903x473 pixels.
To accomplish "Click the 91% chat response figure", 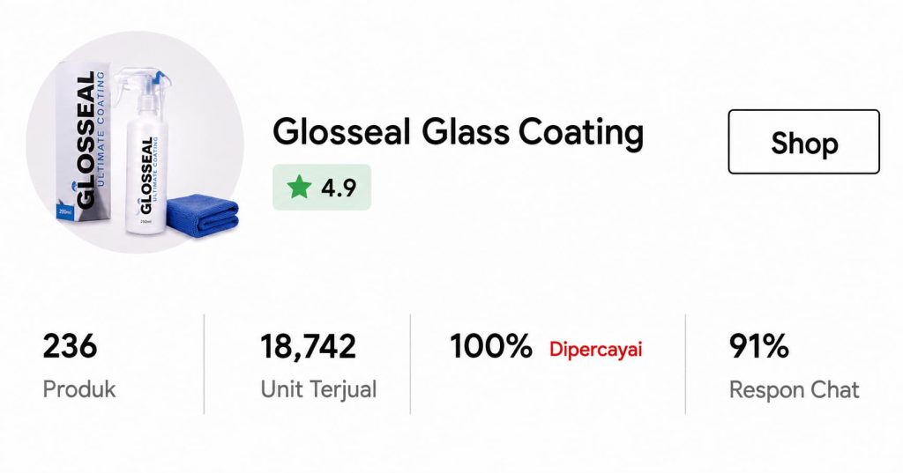I will 759,346.
